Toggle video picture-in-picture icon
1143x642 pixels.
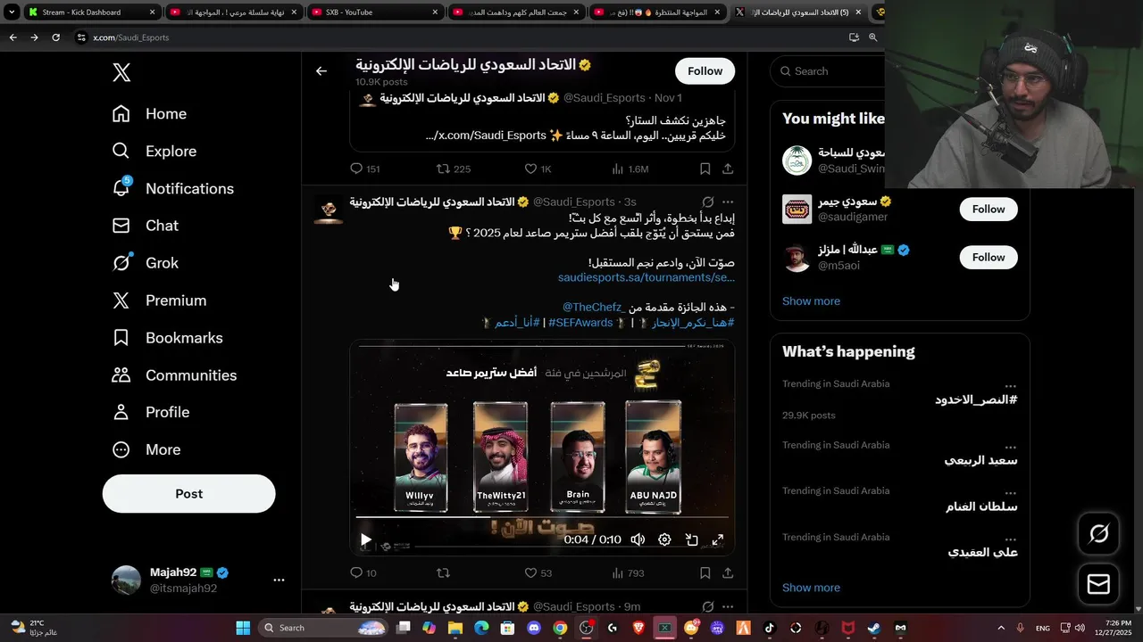[x=691, y=539]
